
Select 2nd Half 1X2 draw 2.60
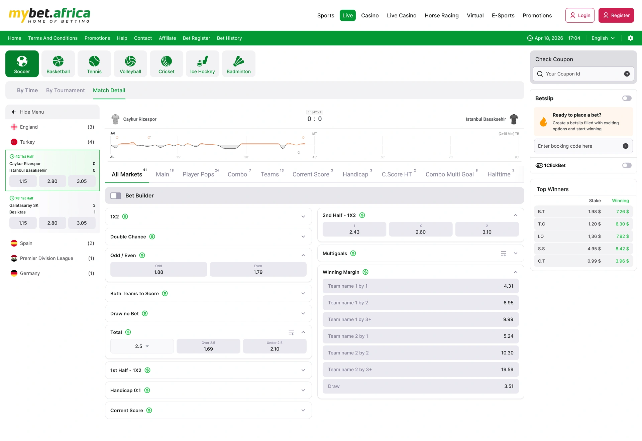(x=421, y=229)
